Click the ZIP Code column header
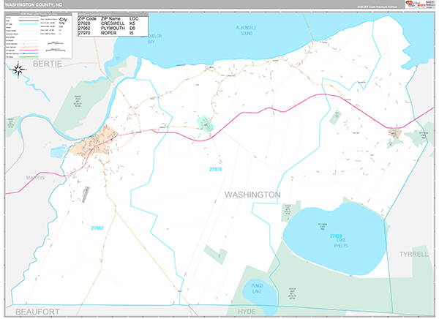The height and width of the screenshot is (319, 439). click(87, 19)
